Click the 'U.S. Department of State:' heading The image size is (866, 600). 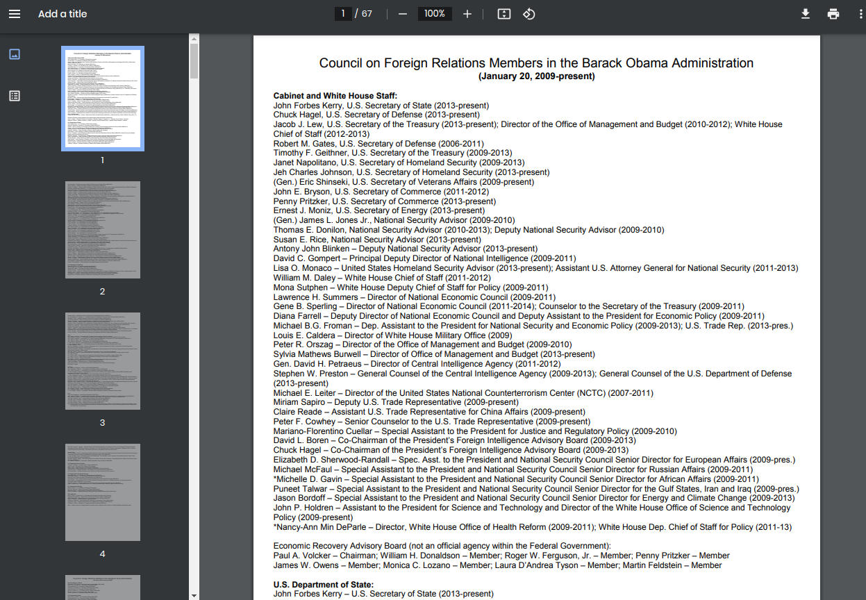[x=324, y=585]
